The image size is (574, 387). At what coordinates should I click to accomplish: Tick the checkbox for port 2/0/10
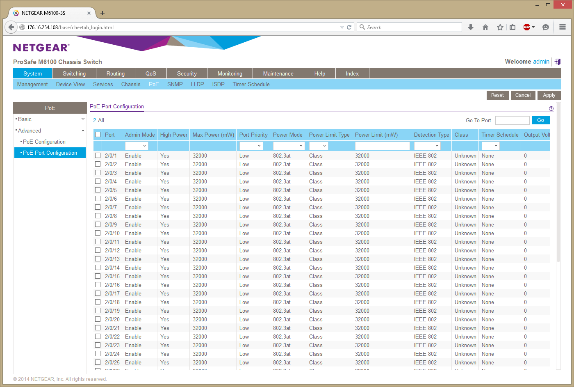(98, 233)
